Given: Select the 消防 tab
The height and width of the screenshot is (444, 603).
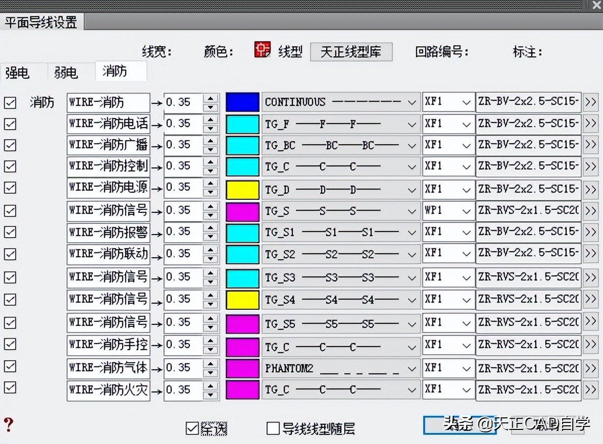Looking at the screenshot, I should [120, 72].
